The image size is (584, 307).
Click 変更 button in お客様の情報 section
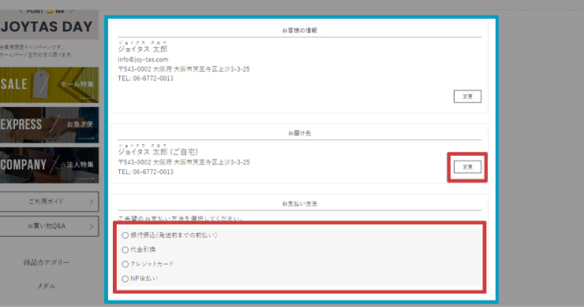[467, 97]
